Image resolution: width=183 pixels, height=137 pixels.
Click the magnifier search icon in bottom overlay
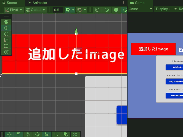tap(56, 134)
